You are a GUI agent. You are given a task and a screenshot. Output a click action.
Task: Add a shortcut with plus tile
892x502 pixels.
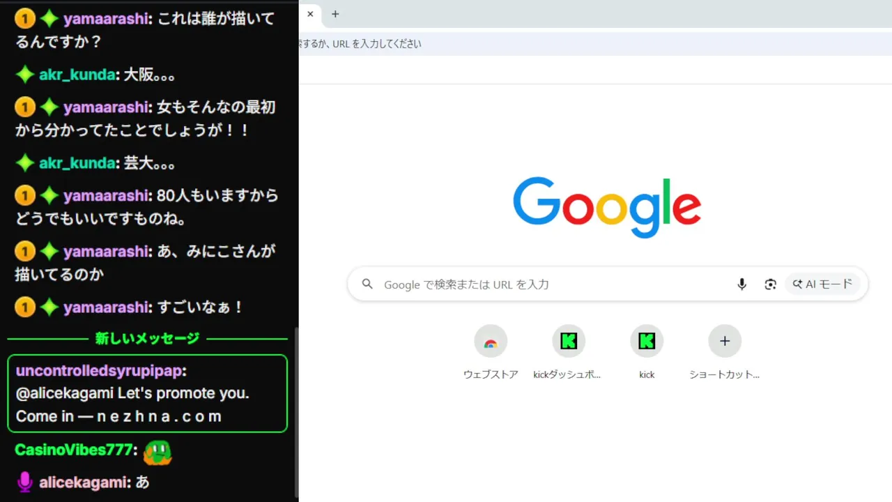(725, 341)
